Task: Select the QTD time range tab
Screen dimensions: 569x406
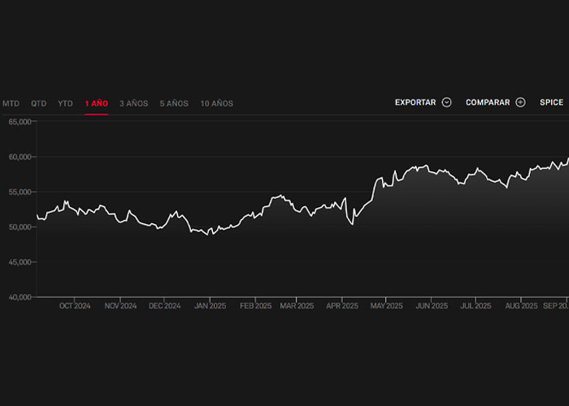Action: pyautogui.click(x=39, y=104)
